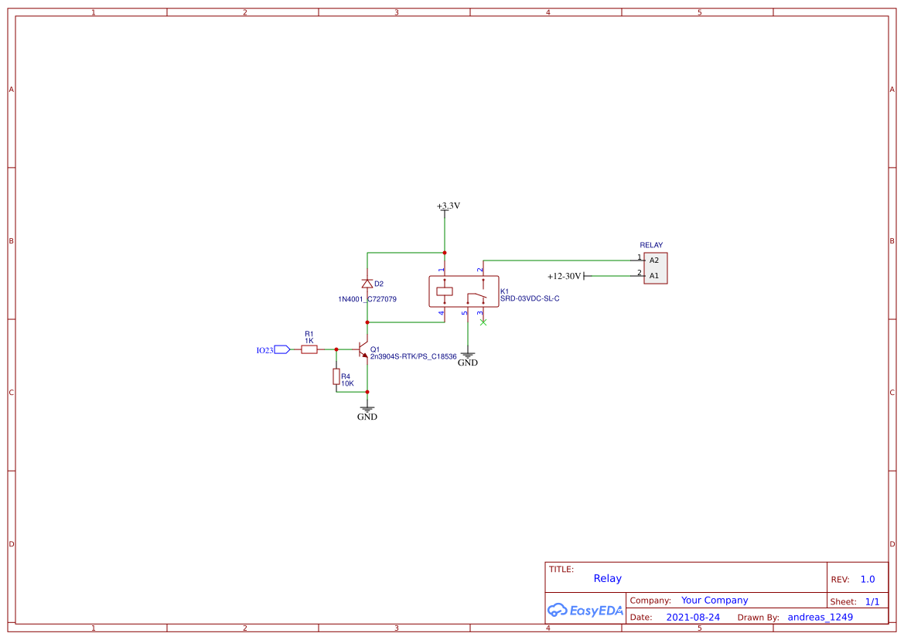Select the Company name Your Company

click(x=714, y=600)
